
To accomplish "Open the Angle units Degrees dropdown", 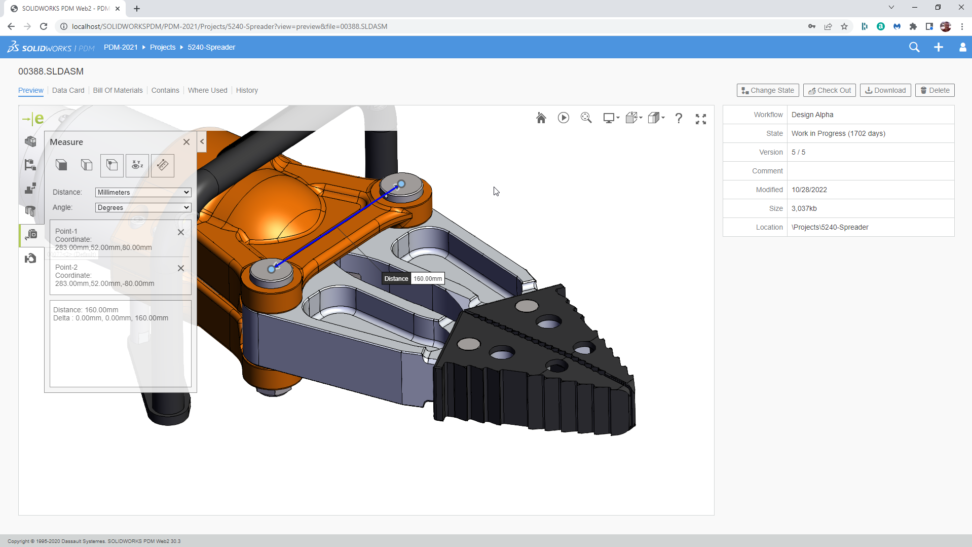I will point(143,207).
